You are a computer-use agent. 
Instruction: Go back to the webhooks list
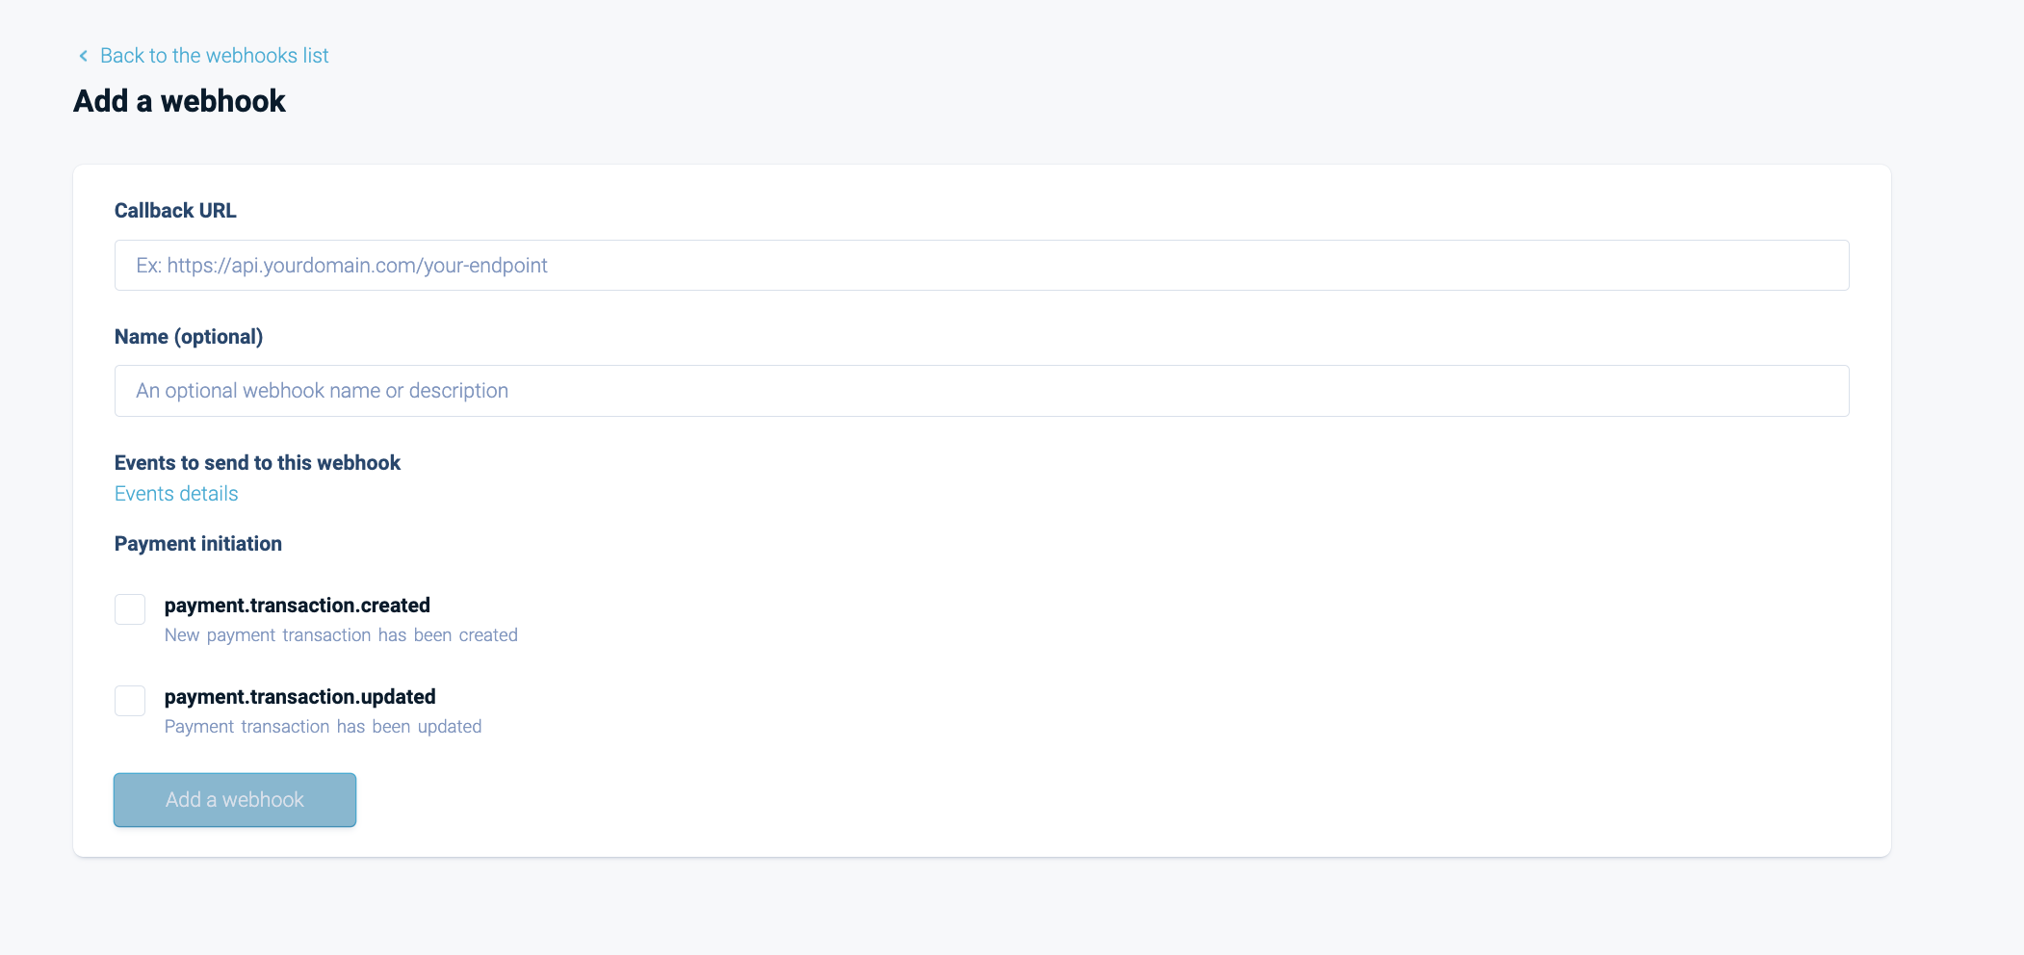[x=204, y=56]
